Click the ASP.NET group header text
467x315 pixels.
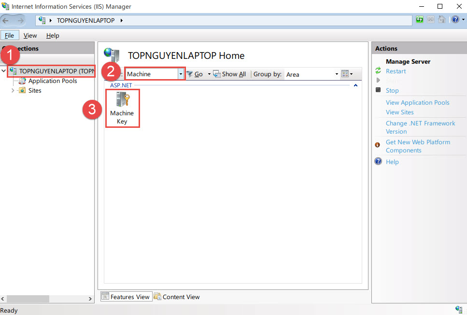pyautogui.click(x=121, y=85)
